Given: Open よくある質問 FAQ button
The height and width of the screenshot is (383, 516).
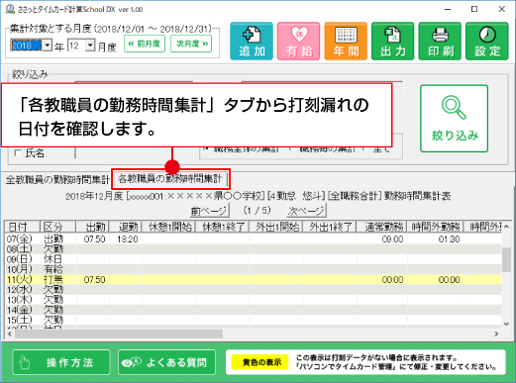Looking at the screenshot, I should click(x=166, y=362).
